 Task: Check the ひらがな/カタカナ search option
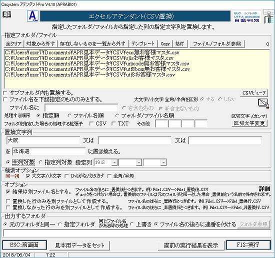[66, 176]
